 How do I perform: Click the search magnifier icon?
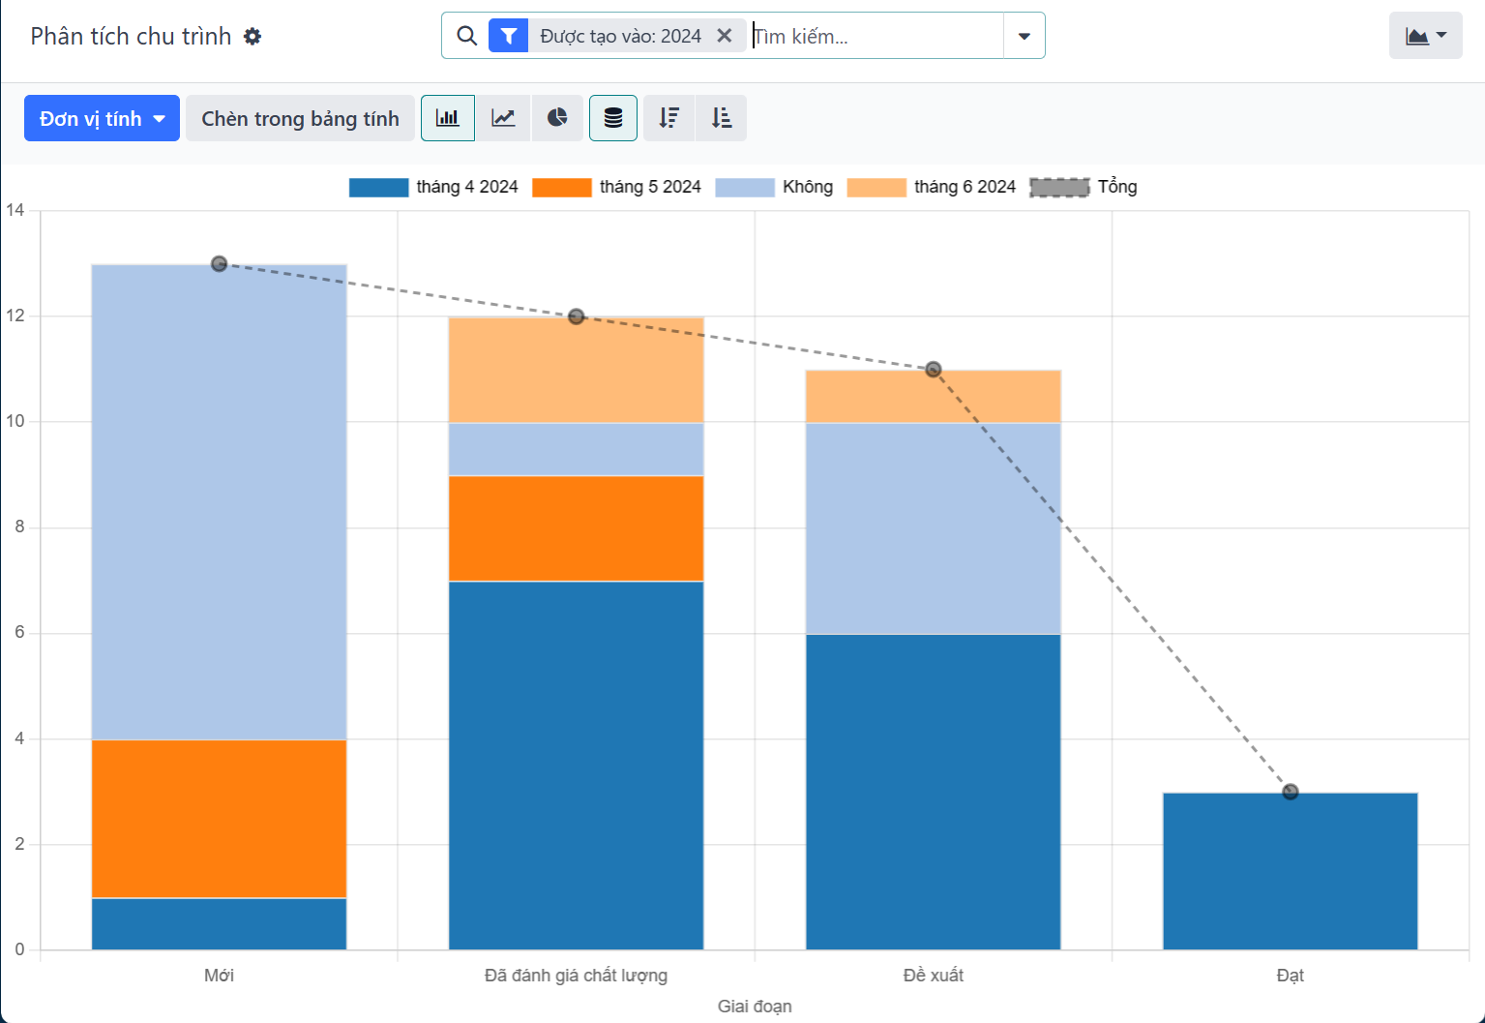(466, 36)
